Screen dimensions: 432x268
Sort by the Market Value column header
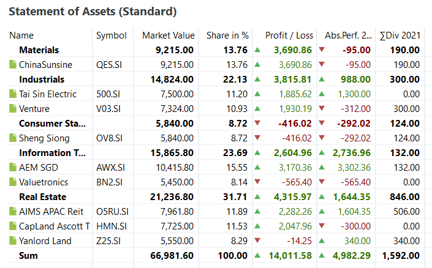[168, 35]
